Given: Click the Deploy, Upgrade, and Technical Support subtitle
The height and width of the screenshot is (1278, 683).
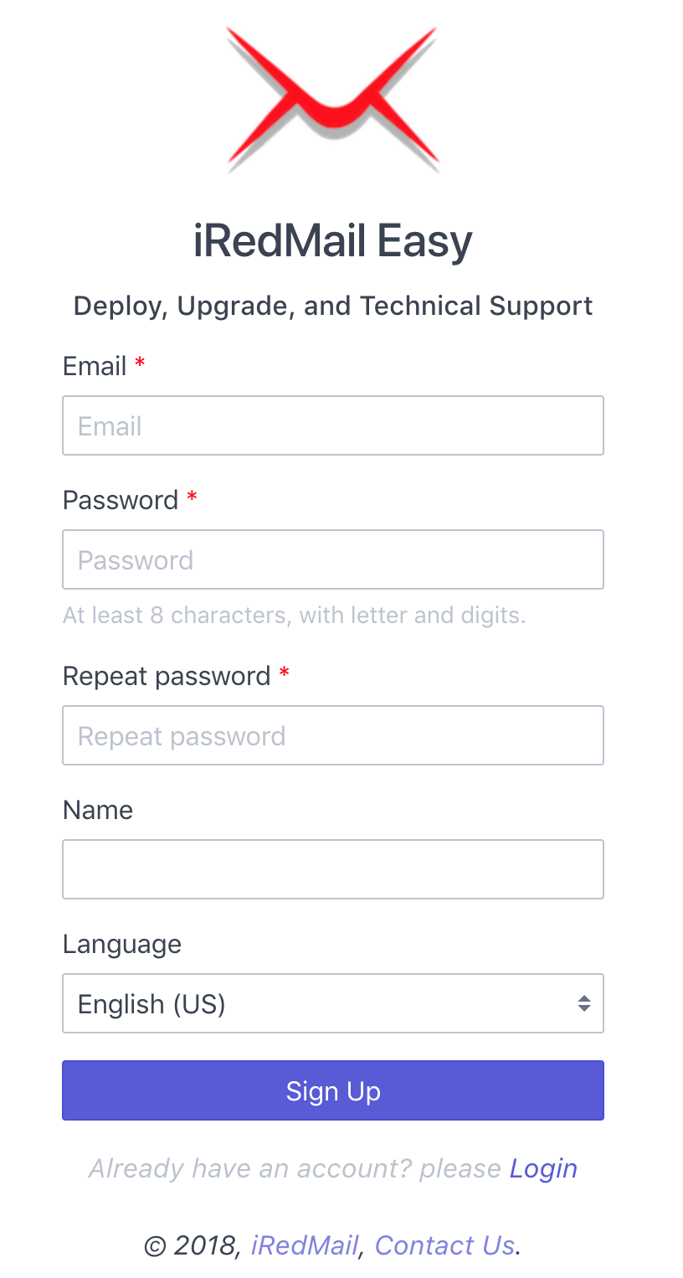Looking at the screenshot, I should click(x=333, y=306).
